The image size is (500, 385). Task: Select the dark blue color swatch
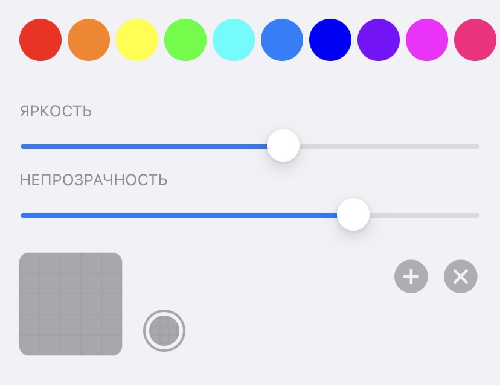pyautogui.click(x=330, y=39)
